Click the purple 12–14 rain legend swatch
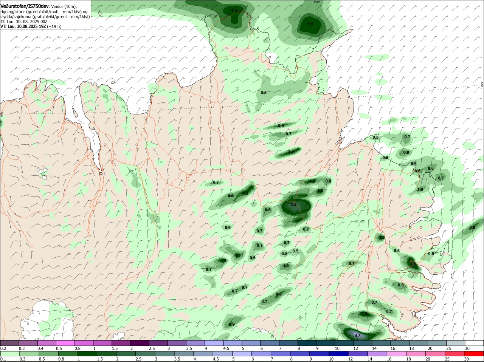This screenshot has height=362, width=484. click(358, 354)
